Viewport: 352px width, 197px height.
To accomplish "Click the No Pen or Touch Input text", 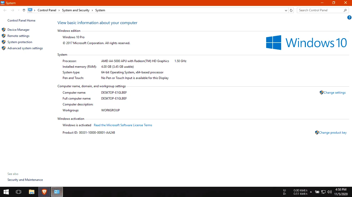I will coord(135,78).
